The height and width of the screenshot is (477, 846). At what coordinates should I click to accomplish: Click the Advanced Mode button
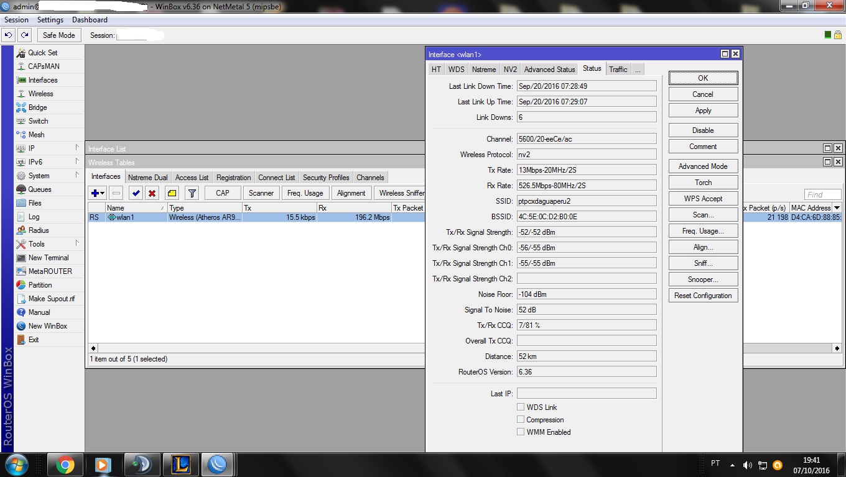click(x=703, y=166)
